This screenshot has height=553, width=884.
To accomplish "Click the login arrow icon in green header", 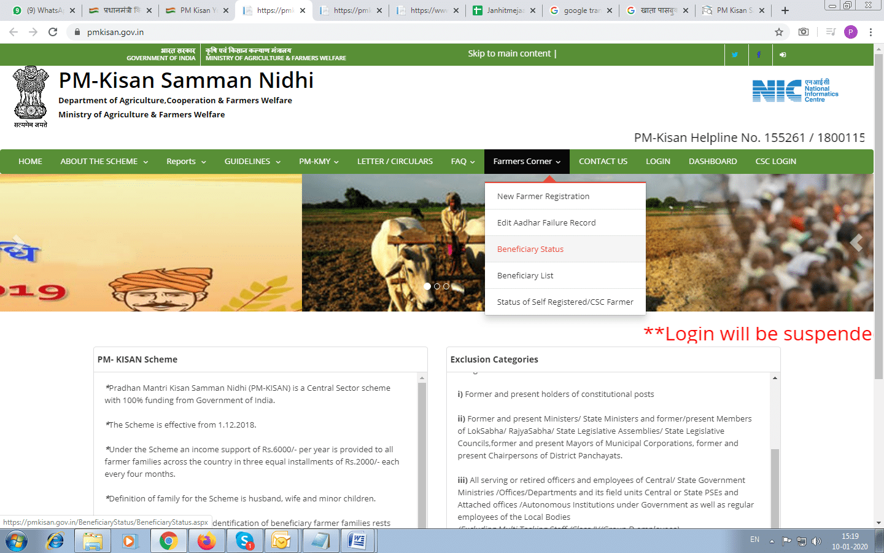I will pyautogui.click(x=783, y=55).
